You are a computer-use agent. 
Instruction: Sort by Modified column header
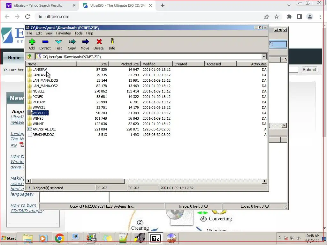(156, 64)
